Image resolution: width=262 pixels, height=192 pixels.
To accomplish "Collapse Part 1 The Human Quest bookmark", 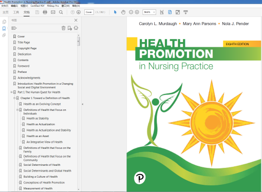I will (11, 92).
